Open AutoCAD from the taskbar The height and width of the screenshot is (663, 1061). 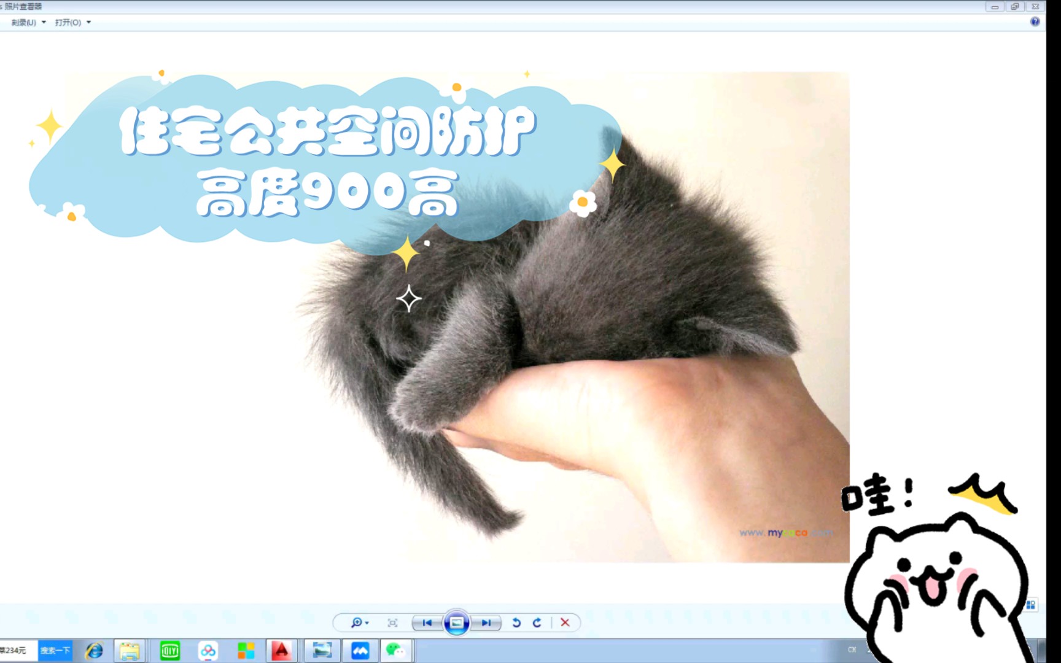[x=281, y=651]
